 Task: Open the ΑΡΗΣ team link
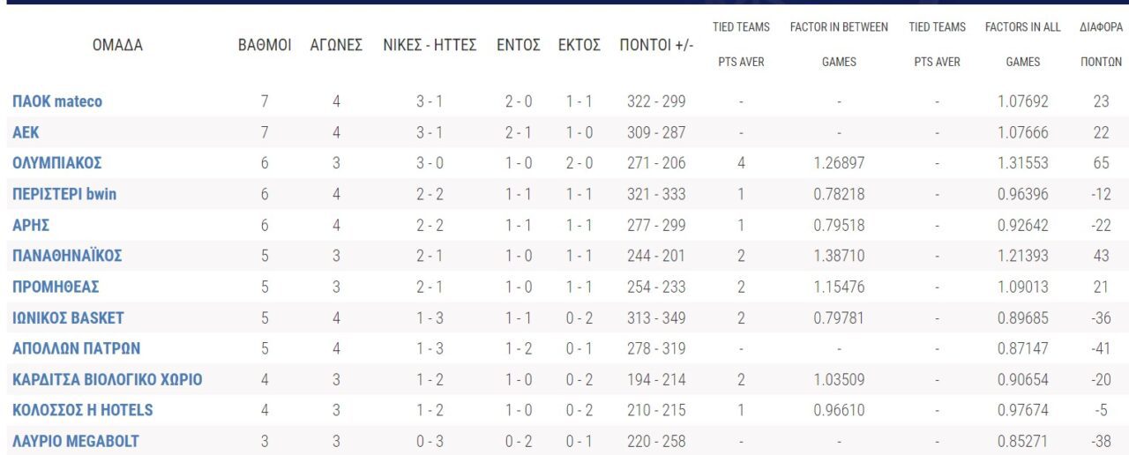31,225
